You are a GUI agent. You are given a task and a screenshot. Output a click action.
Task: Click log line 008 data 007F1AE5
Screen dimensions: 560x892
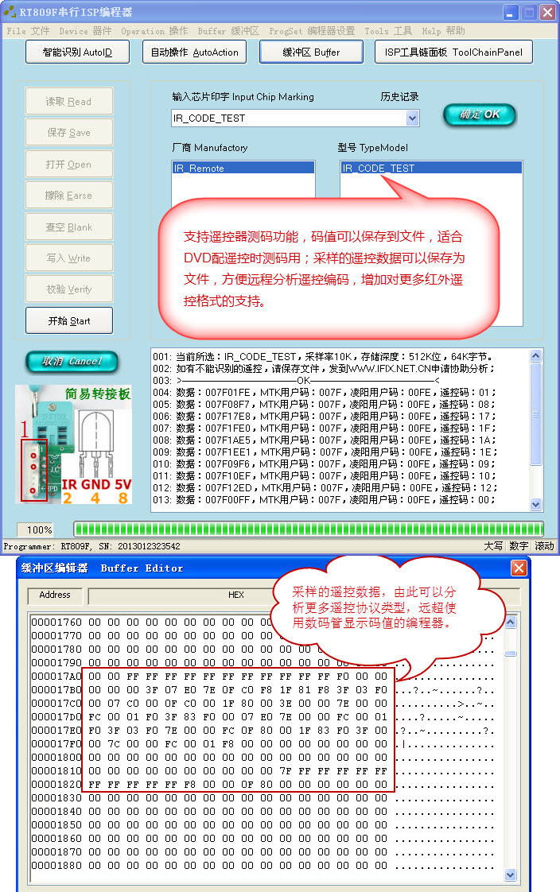click(x=324, y=440)
